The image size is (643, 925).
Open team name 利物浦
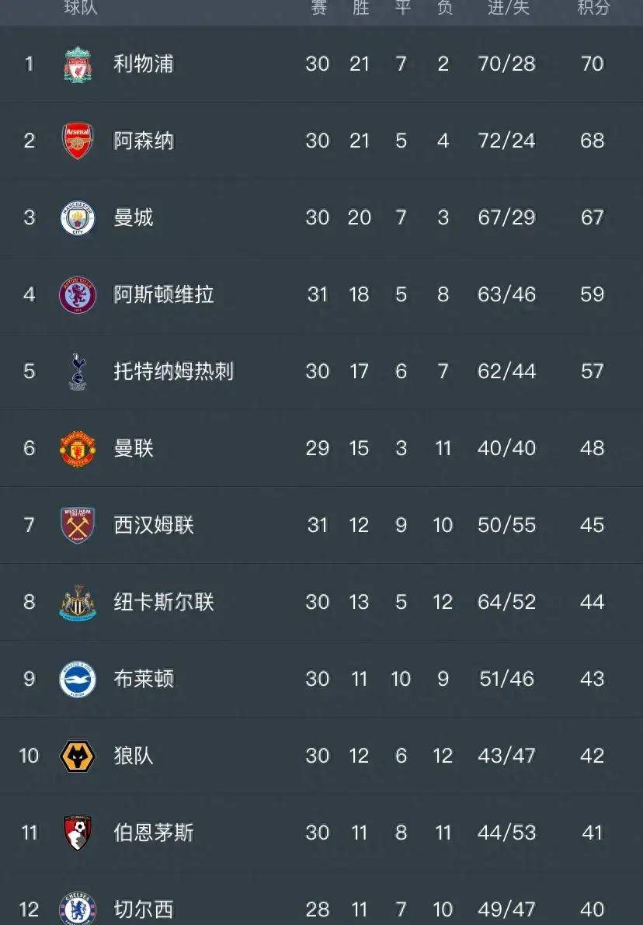click(x=144, y=64)
